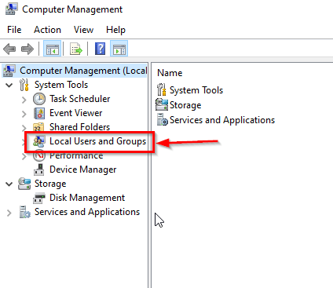The image size is (333, 288).
Task: Open the File menu
Action: click(14, 30)
